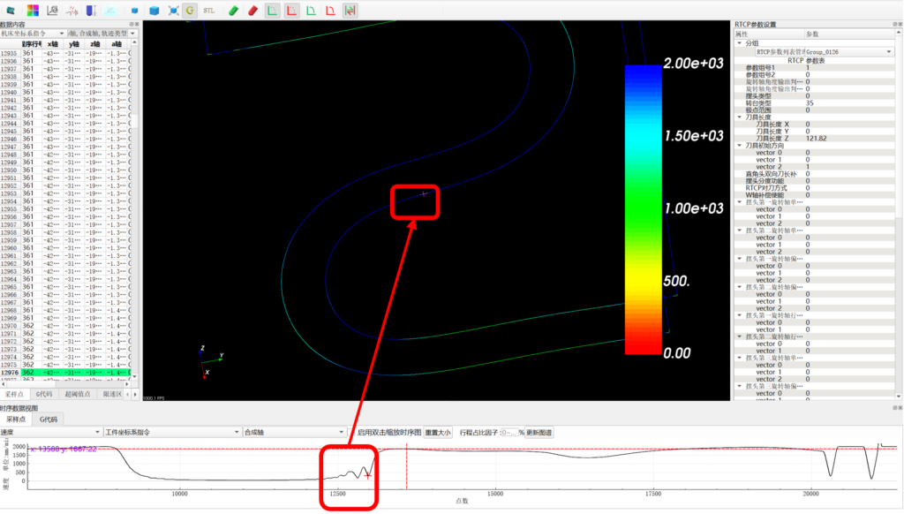Click the light-blue trajectory plot icon
The image size is (904, 514).
[110, 11]
